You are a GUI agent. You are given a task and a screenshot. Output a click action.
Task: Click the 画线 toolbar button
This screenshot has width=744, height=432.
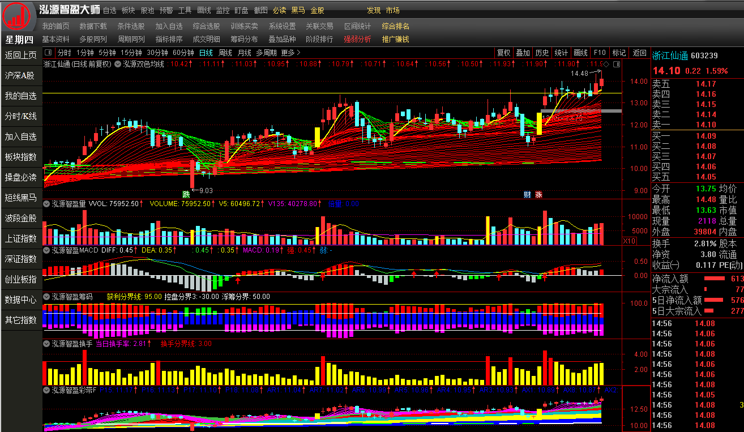(x=581, y=53)
